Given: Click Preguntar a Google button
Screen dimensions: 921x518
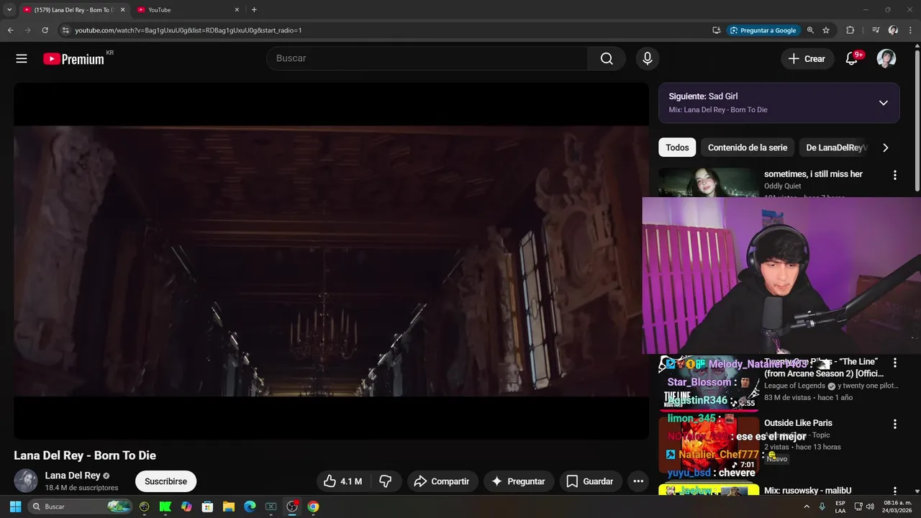Looking at the screenshot, I should point(763,30).
